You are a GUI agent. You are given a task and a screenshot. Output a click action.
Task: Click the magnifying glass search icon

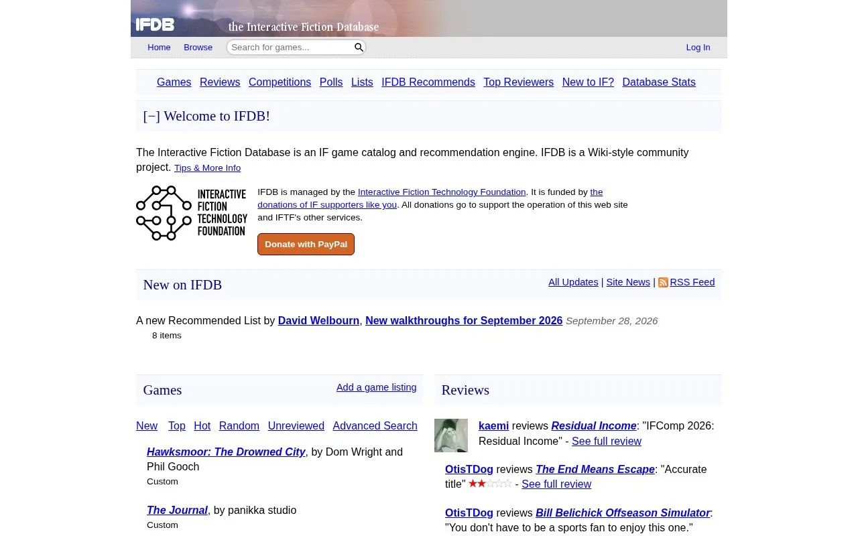point(359,47)
